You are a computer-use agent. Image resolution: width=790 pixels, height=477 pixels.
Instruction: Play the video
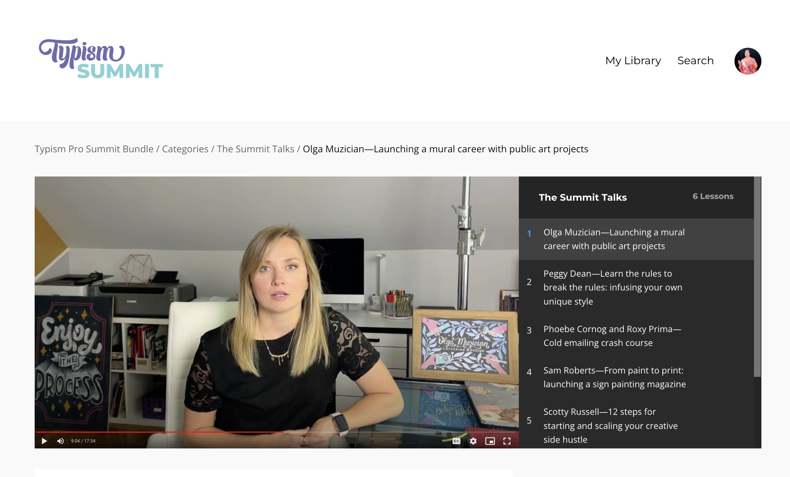pyautogui.click(x=44, y=441)
